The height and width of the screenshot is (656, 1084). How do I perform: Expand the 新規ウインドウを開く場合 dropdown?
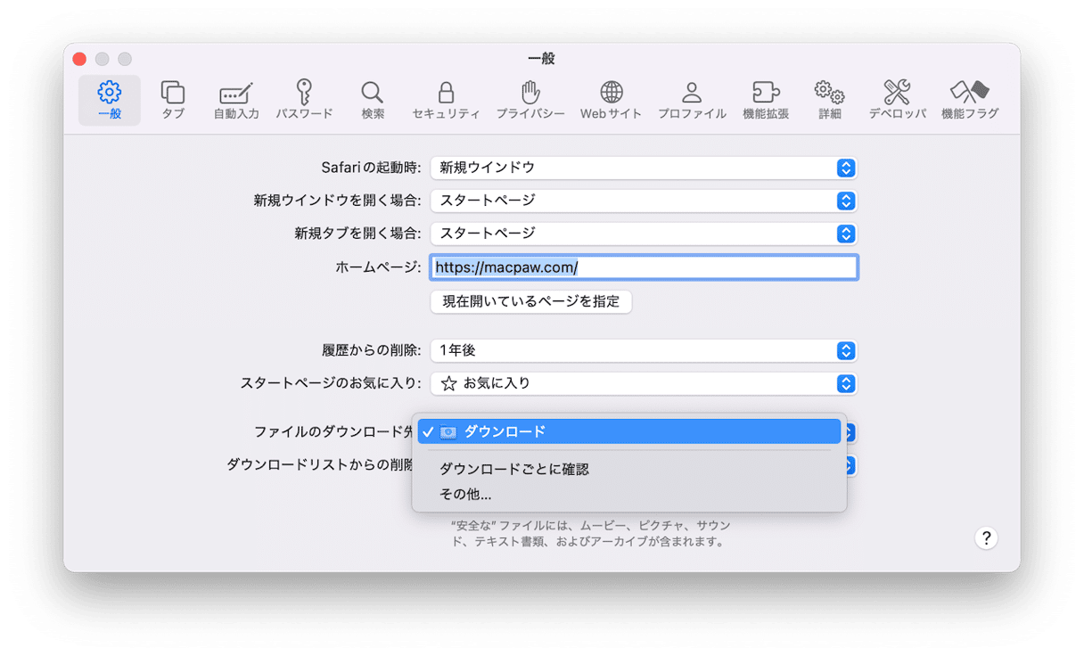click(643, 201)
